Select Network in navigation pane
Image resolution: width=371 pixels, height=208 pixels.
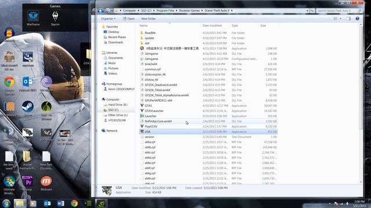[x=112, y=131]
